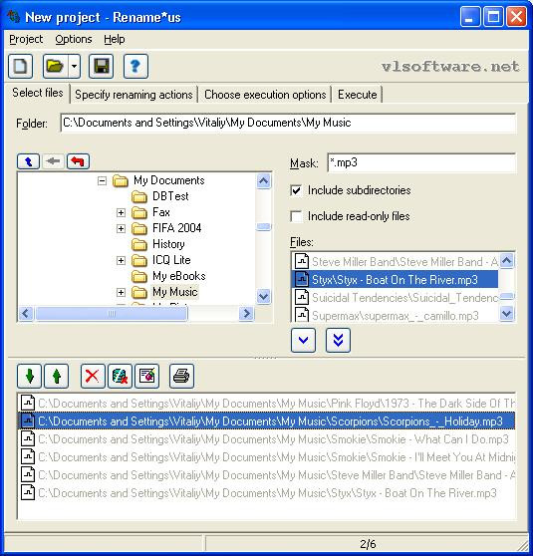Add selected file with single down chevron
The width and height of the screenshot is (533, 556).
pyautogui.click(x=303, y=341)
